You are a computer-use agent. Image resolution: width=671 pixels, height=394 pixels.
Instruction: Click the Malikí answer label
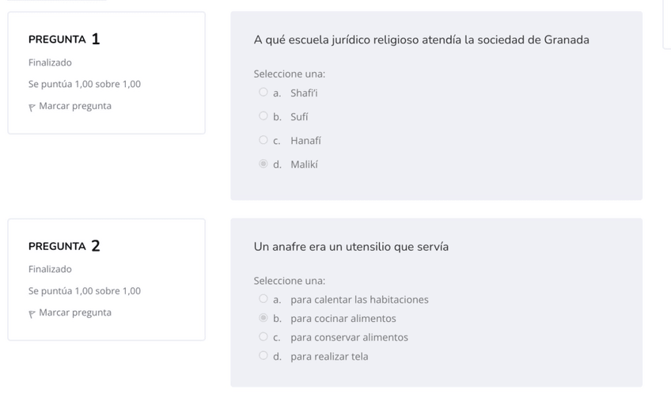pyautogui.click(x=304, y=165)
